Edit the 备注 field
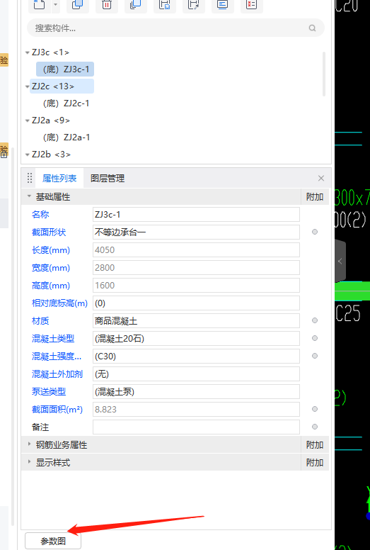370x550 pixels. coord(196,427)
